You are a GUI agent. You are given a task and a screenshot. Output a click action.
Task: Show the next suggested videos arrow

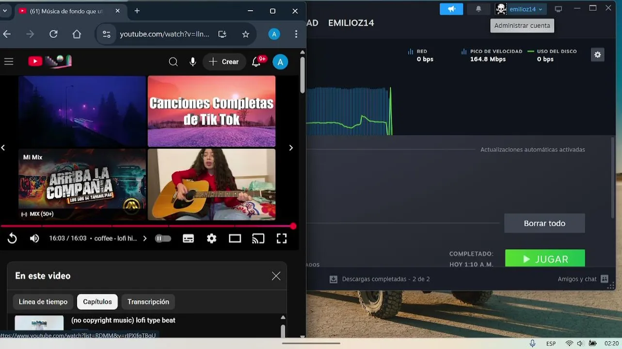tap(291, 148)
